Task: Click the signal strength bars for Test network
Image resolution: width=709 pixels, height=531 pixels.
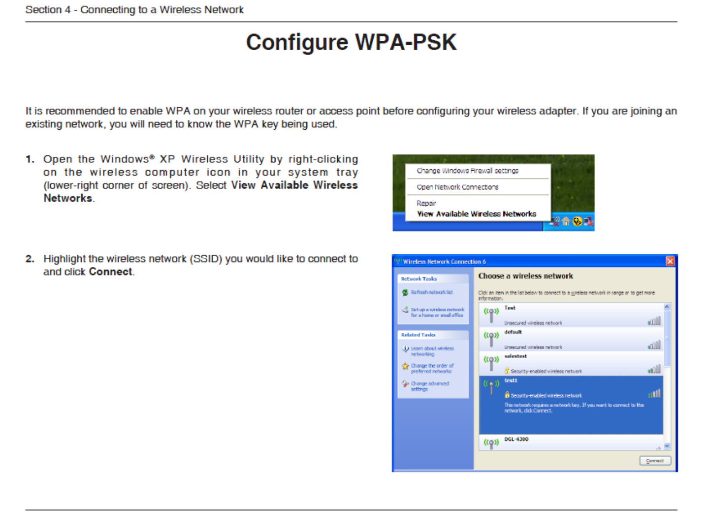Action: click(654, 321)
